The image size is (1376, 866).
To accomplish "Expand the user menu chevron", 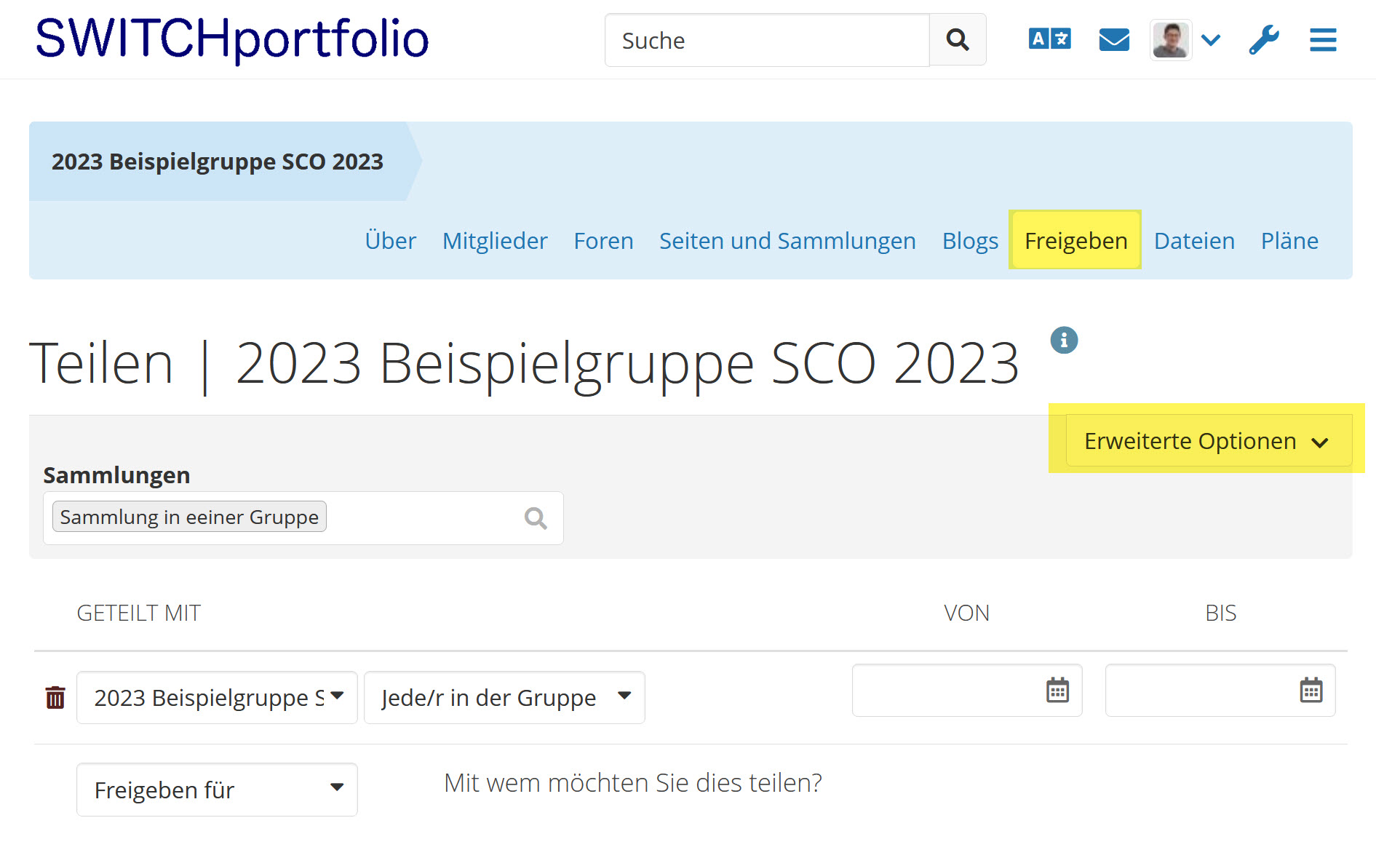I will [1211, 40].
